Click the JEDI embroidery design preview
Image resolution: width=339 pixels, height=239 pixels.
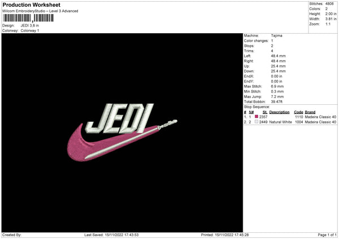122,132
